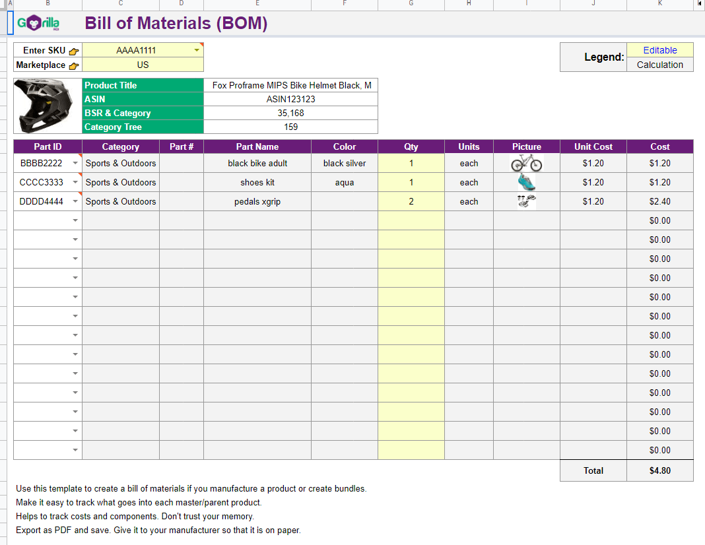
Task: Open the SKU dropdown showing AAAA1111
Action: pyautogui.click(x=196, y=50)
